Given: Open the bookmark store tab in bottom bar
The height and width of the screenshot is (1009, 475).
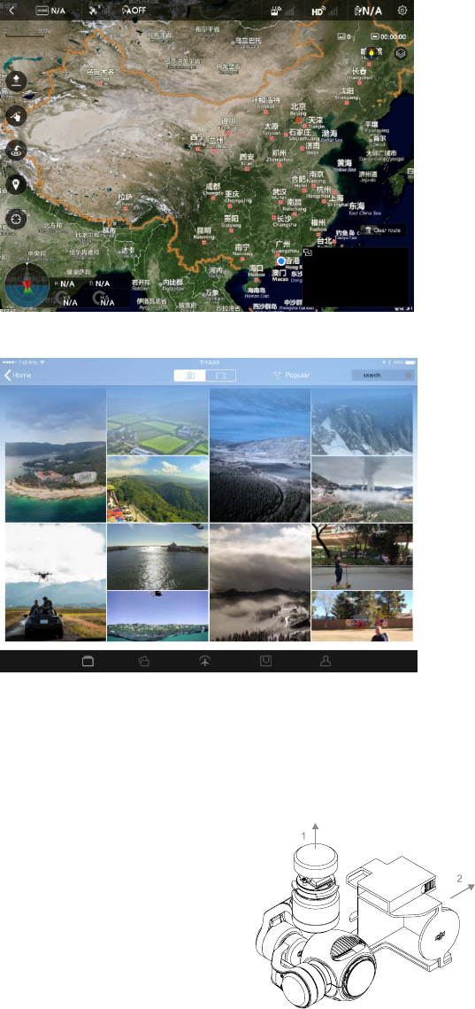Looking at the screenshot, I should coord(265,661).
